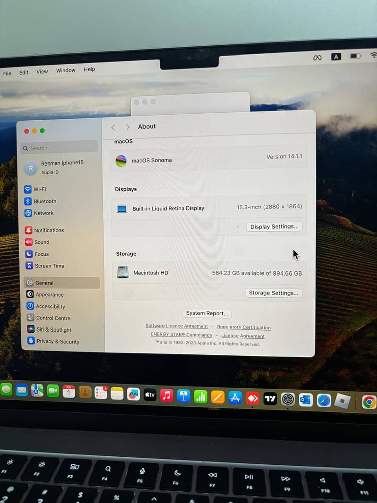
Task: Open AnyDesk from the Dock
Action: (x=252, y=398)
